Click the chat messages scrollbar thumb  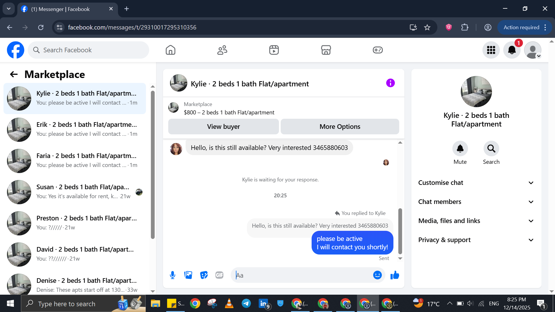[x=400, y=231]
